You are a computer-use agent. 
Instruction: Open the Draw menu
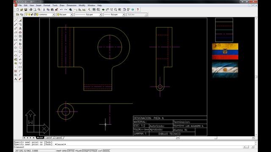(x=62, y=5)
